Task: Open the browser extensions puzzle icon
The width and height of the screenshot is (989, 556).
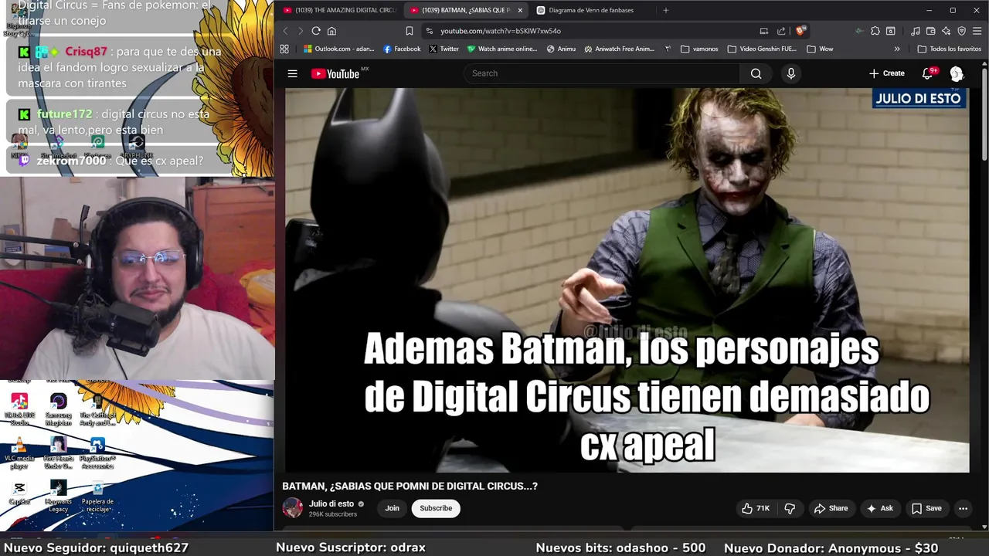Action: click(x=875, y=31)
